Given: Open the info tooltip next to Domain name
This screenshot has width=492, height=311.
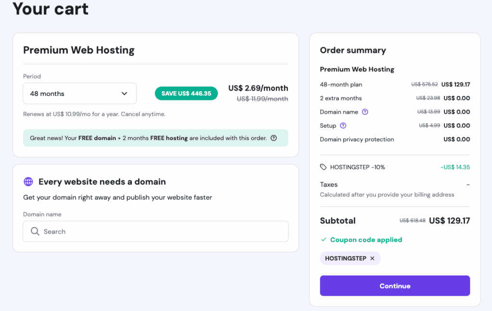Looking at the screenshot, I should [365, 112].
